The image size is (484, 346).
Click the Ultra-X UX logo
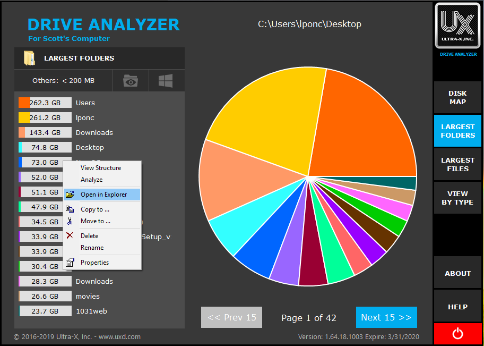point(457,26)
